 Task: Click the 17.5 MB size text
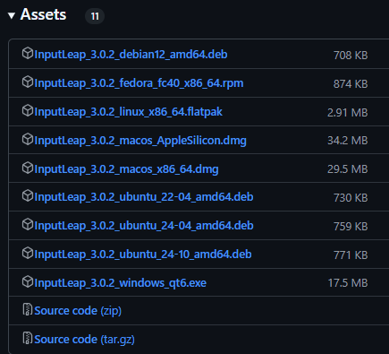coord(348,283)
